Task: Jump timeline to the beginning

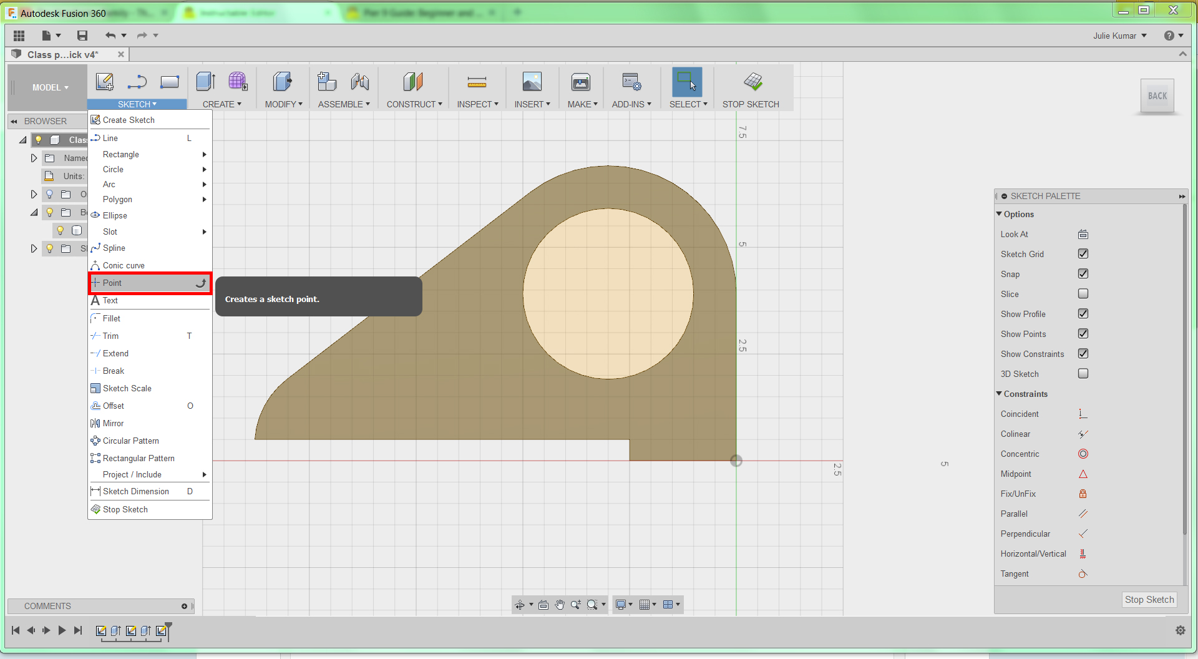Action: pyautogui.click(x=16, y=630)
